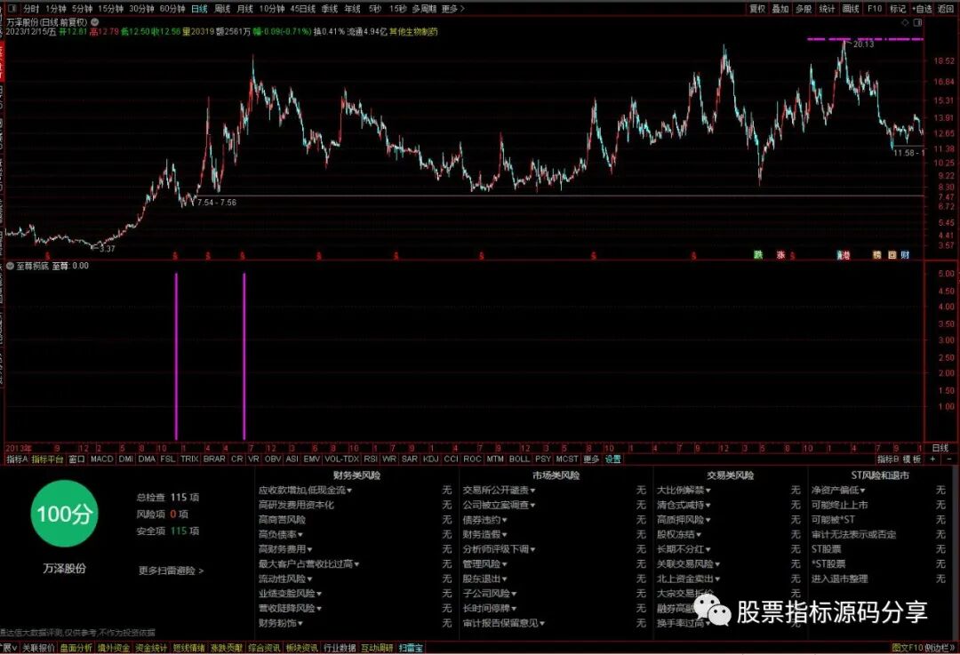Viewport: 960px width, 655px height.
Task: Select the 多周期 multi-period view
Action: (x=424, y=9)
